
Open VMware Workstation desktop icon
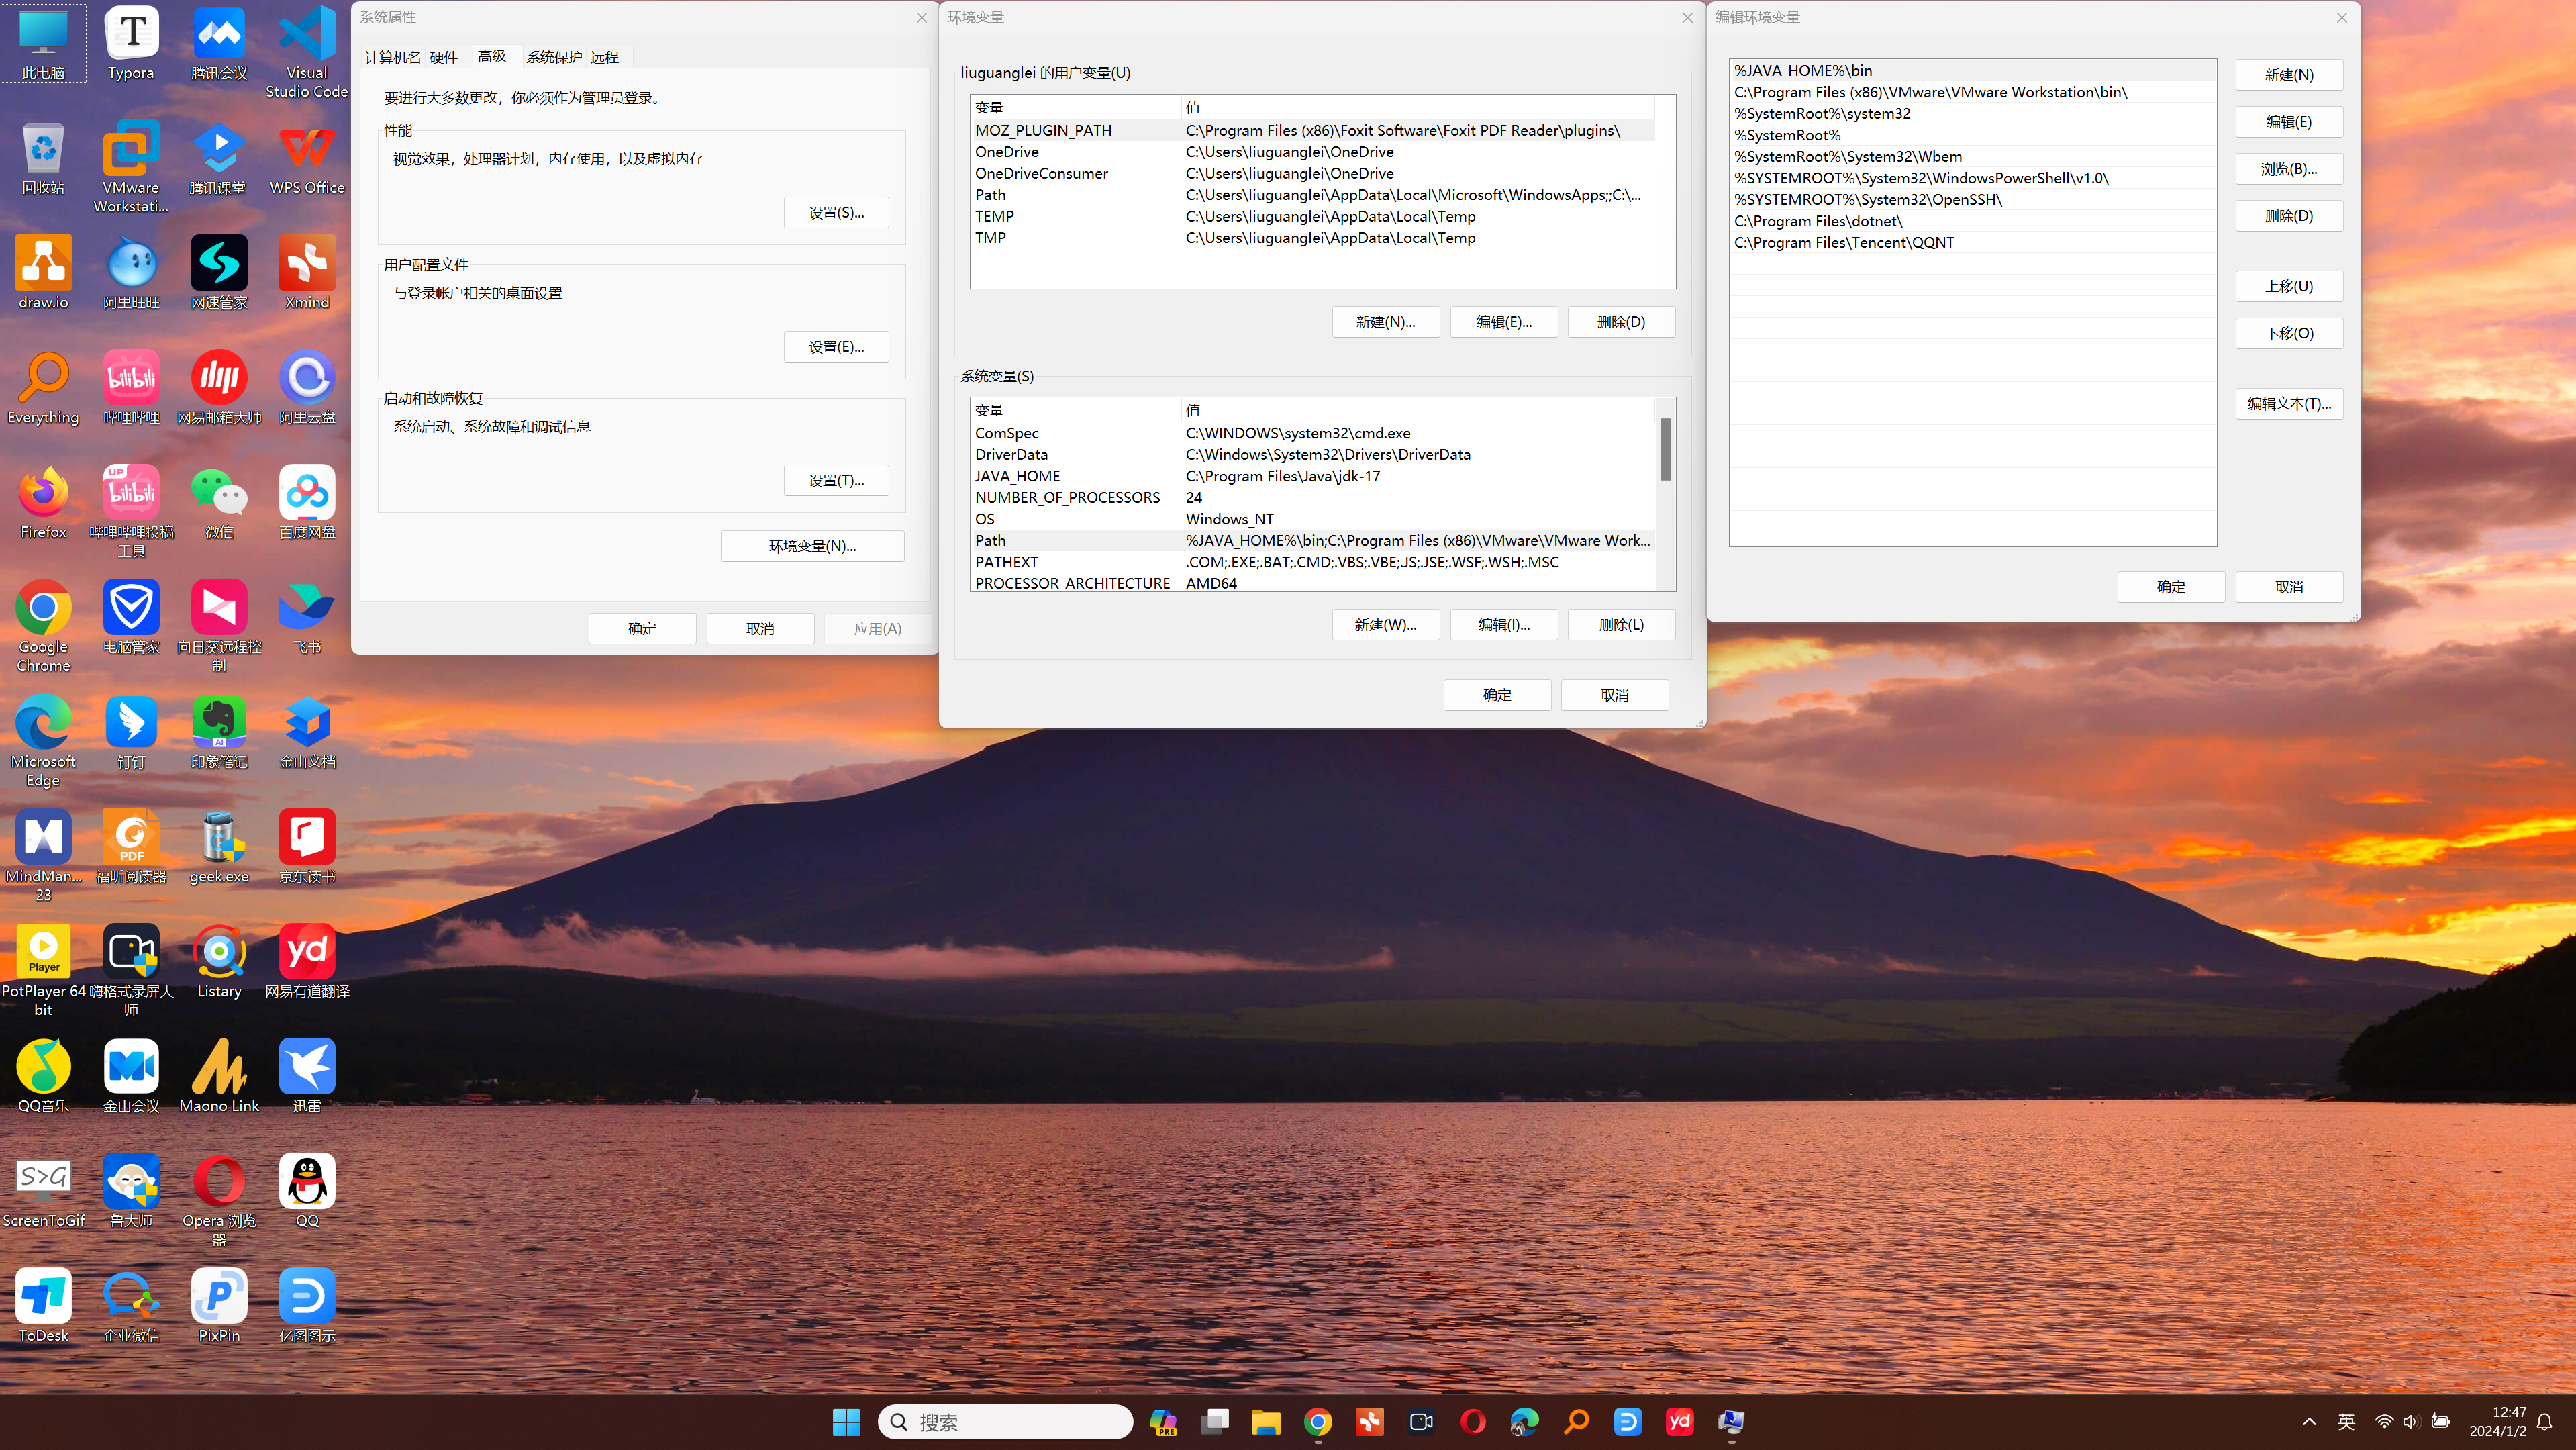coord(131,167)
